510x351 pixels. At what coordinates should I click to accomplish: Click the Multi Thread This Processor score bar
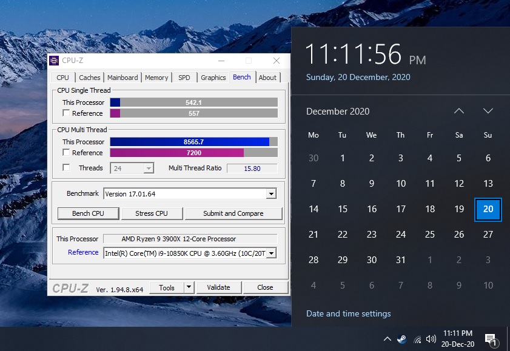coord(194,142)
